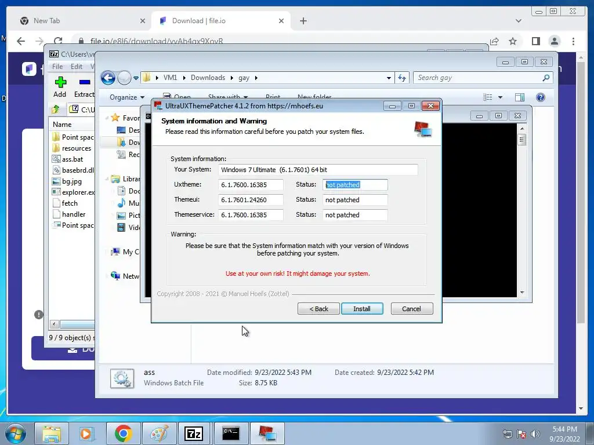The image size is (594, 445).
Task: Click the Themeui version field
Action: pos(251,200)
